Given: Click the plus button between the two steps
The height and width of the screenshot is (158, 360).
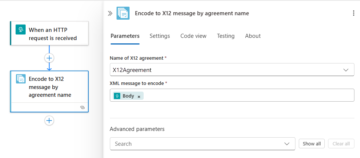Looking at the screenshot, I should click(x=49, y=58).
